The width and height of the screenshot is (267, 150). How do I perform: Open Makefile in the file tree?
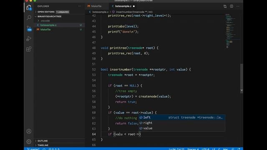59,30
